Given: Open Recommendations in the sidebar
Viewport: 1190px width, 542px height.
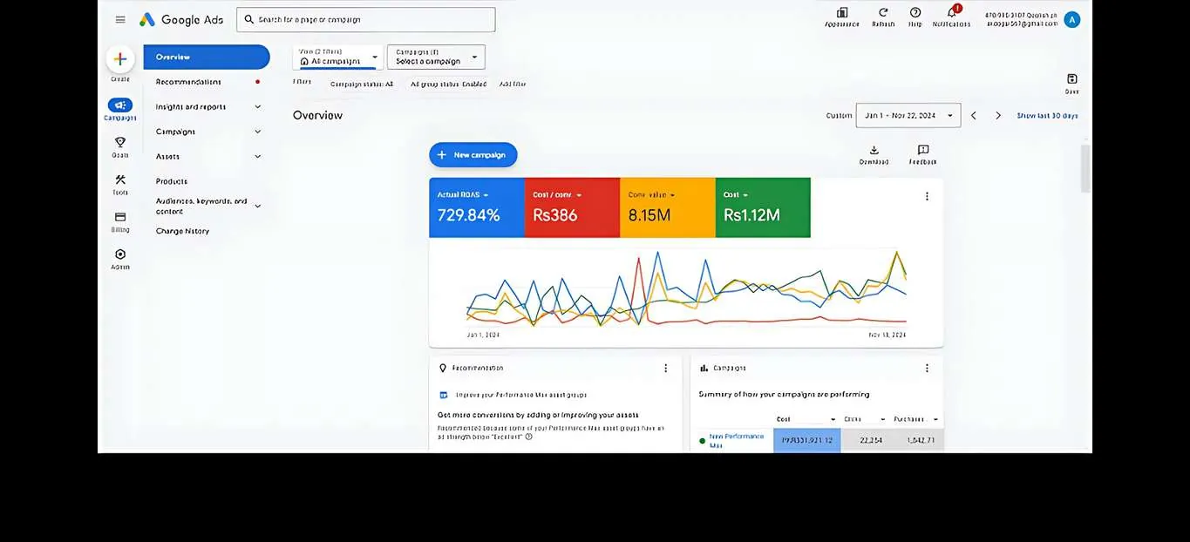Looking at the screenshot, I should pos(188,82).
